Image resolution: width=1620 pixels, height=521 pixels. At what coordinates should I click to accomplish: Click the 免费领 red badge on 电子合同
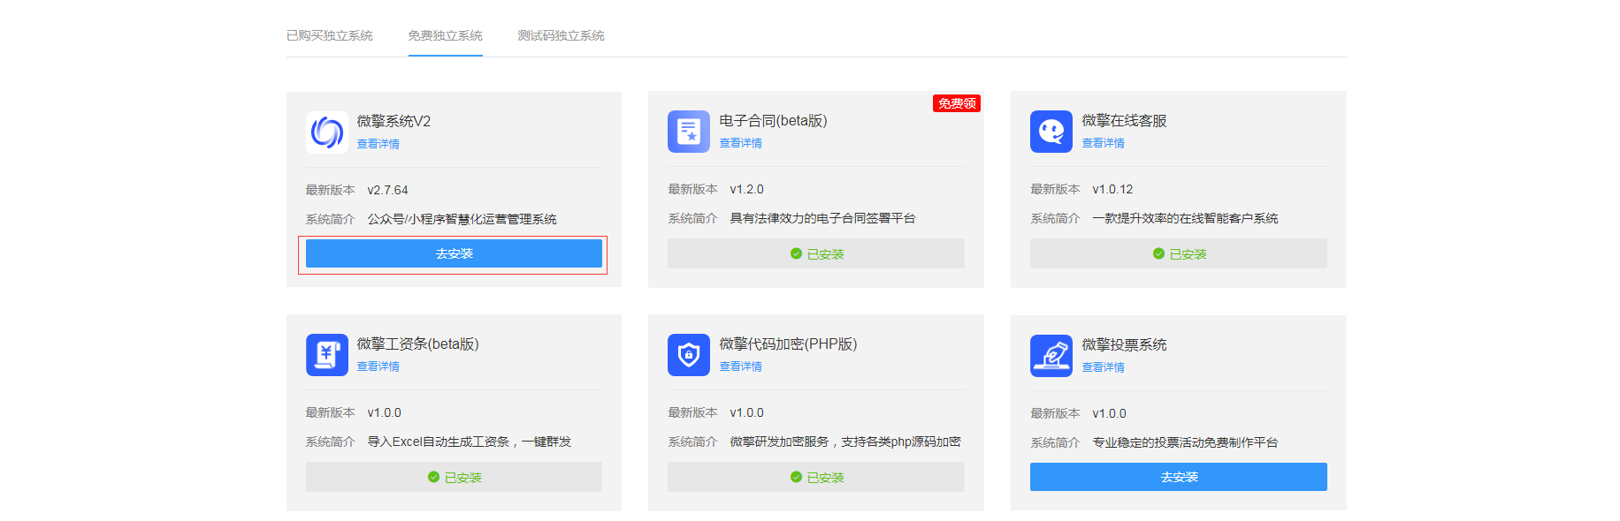[957, 103]
